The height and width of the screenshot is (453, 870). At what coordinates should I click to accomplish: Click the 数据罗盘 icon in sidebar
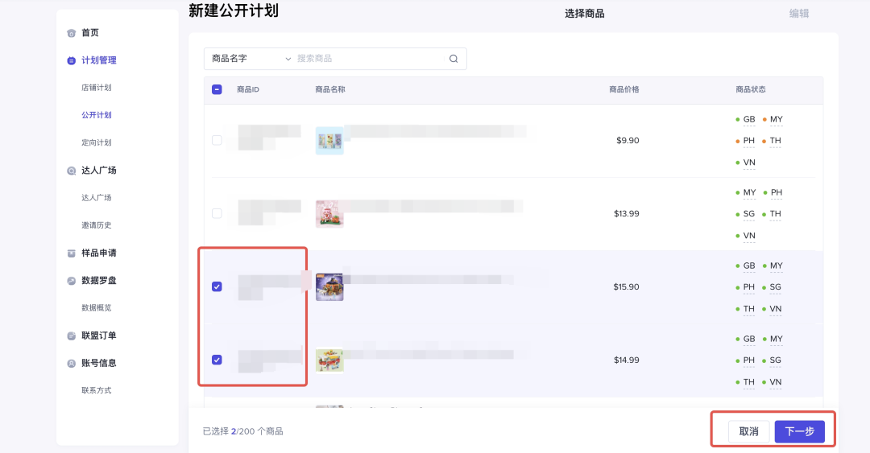[x=72, y=281]
